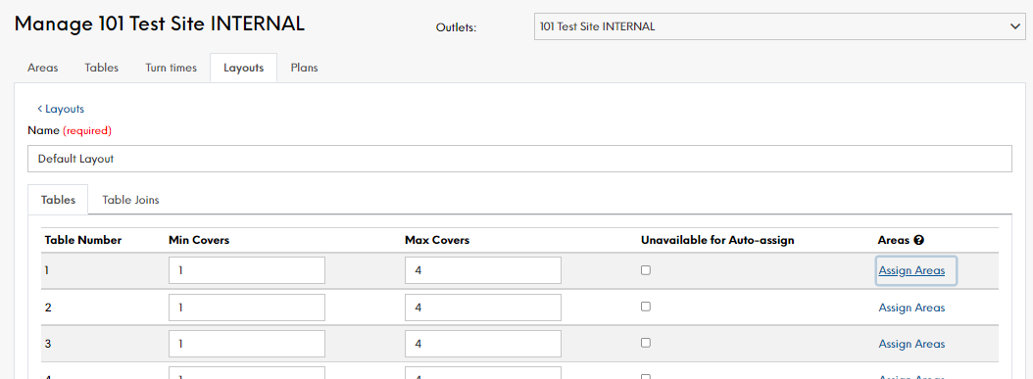This screenshot has height=379, width=1033.
Task: Click Assign Areas link for table 2
Action: pyautogui.click(x=911, y=308)
